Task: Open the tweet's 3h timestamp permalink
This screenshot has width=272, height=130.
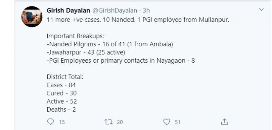Action: [x=146, y=11]
